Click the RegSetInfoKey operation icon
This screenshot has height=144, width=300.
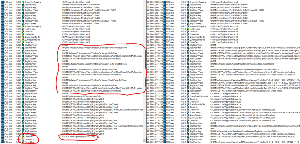(x=188, y=51)
